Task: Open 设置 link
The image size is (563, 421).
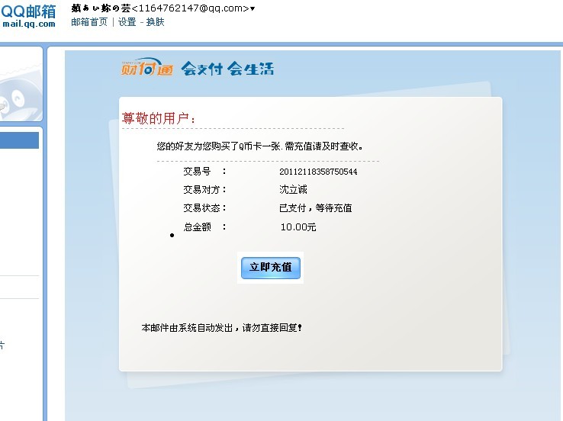Action: (x=127, y=22)
